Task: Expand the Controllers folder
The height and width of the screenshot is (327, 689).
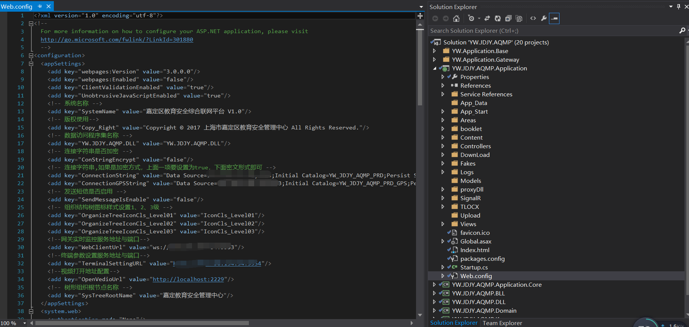Action: pos(443,146)
